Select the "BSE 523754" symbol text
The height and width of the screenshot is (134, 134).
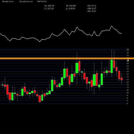42,2
